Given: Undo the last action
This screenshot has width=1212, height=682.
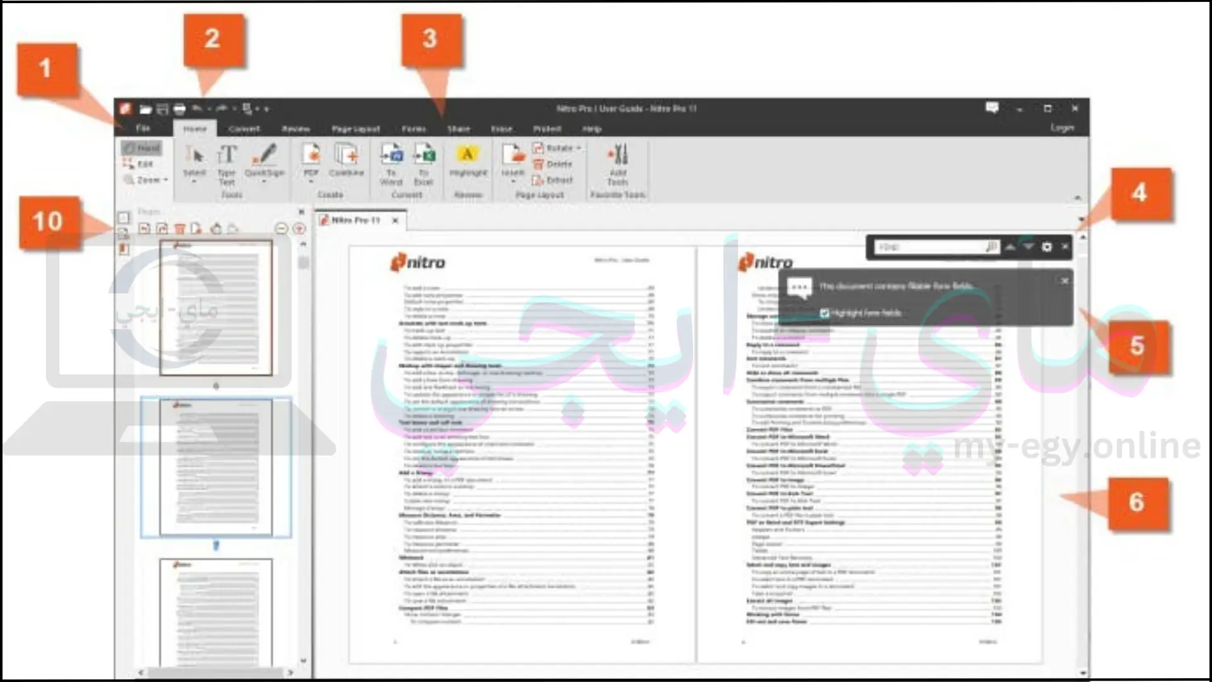Looking at the screenshot, I should 197,109.
